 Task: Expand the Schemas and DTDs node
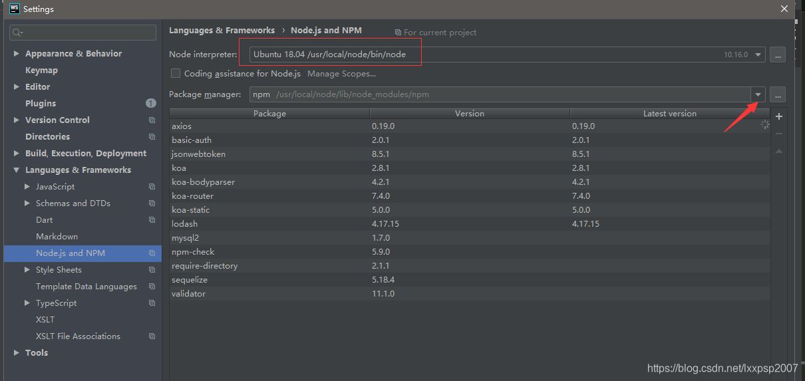tap(27, 203)
